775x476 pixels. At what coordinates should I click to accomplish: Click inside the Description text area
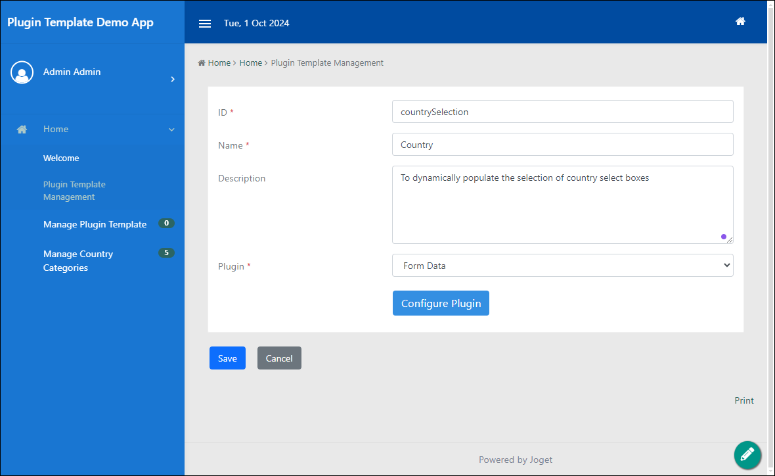(562, 205)
